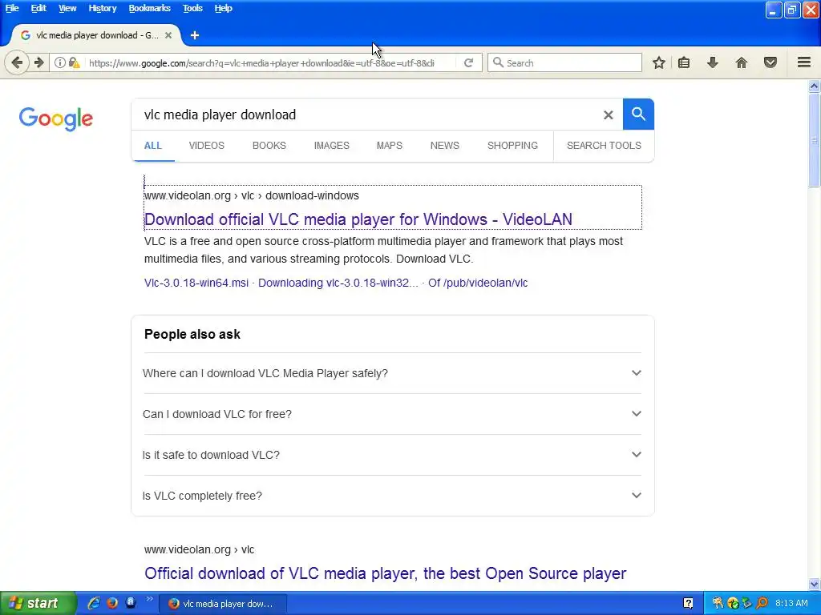Click the 8:13 AM taskbar clock

click(x=791, y=603)
